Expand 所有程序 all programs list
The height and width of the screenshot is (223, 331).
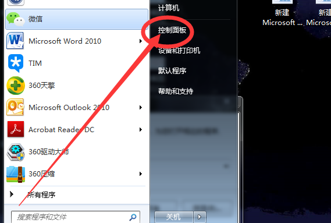pyautogui.click(x=12, y=194)
